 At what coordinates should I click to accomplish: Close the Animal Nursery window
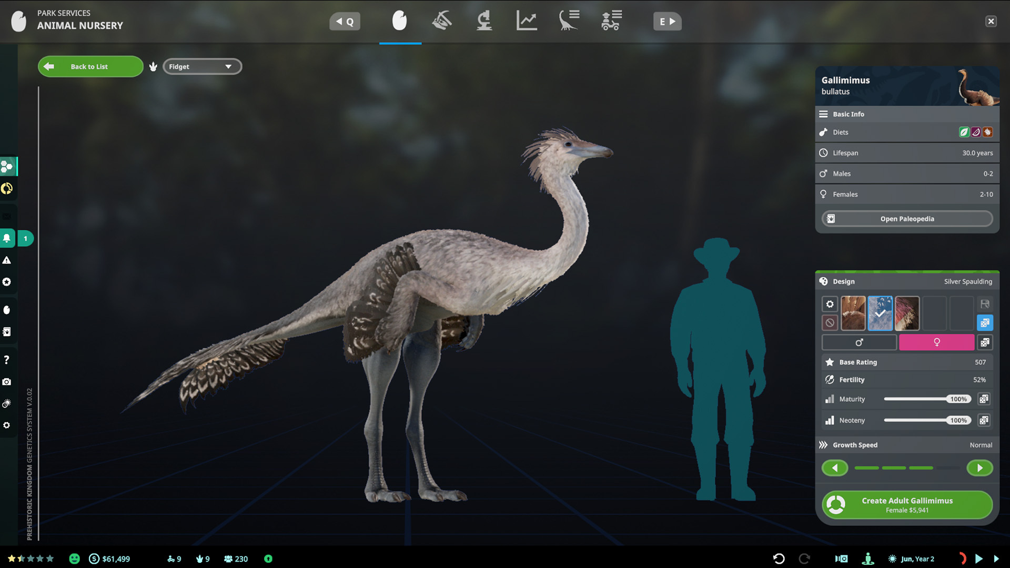[991, 21]
